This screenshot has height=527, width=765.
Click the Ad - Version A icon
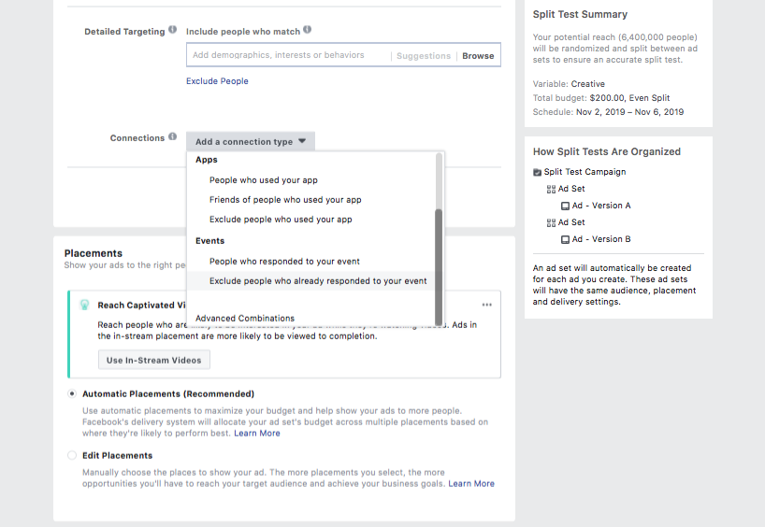(x=565, y=206)
